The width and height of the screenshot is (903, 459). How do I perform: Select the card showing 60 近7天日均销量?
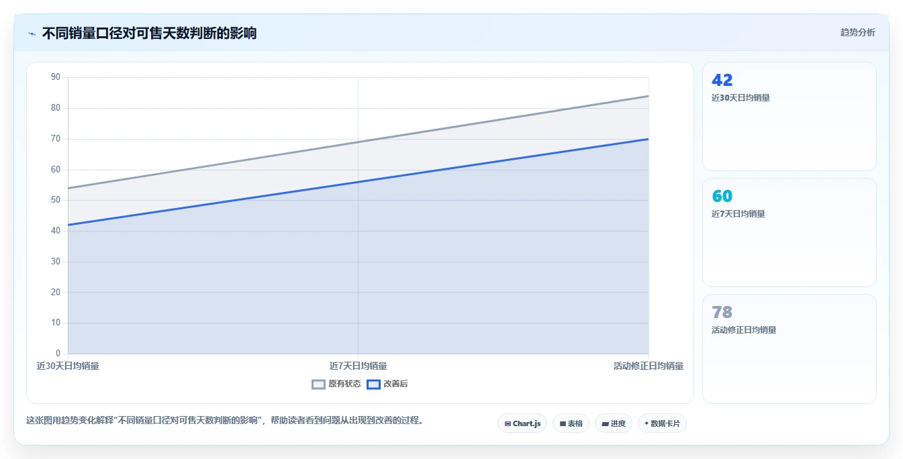(789, 232)
